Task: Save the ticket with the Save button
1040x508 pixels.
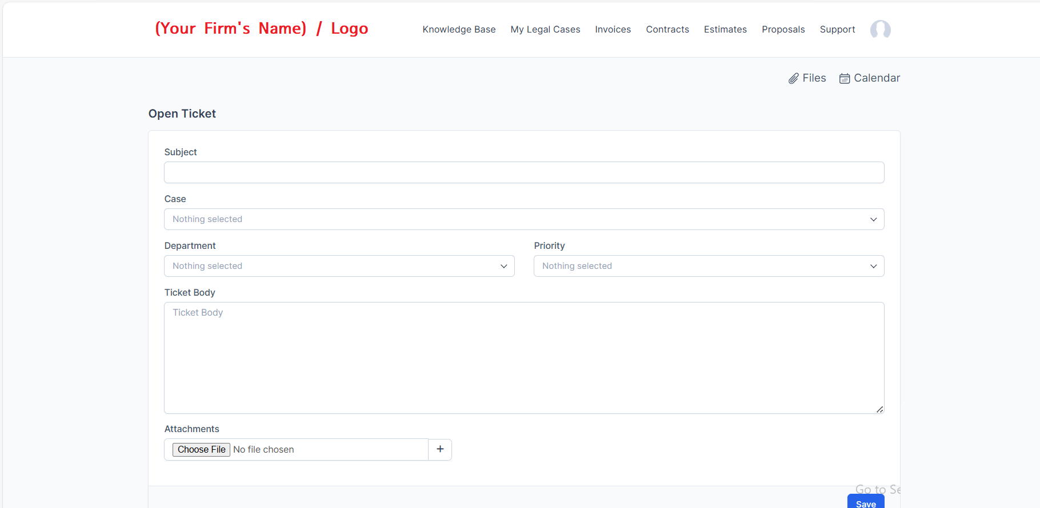Action: pos(865,502)
